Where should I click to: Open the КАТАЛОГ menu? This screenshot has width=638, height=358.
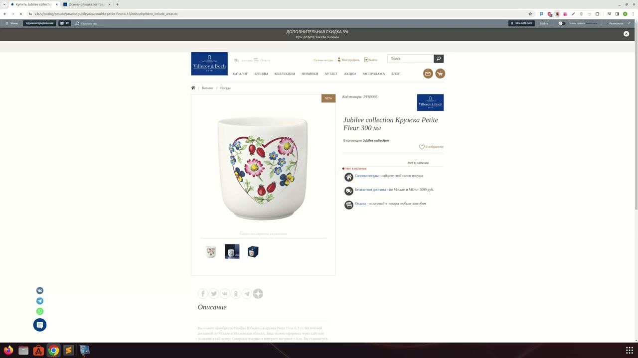tap(240, 74)
